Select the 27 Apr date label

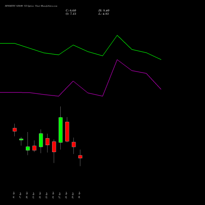(59, 195)
